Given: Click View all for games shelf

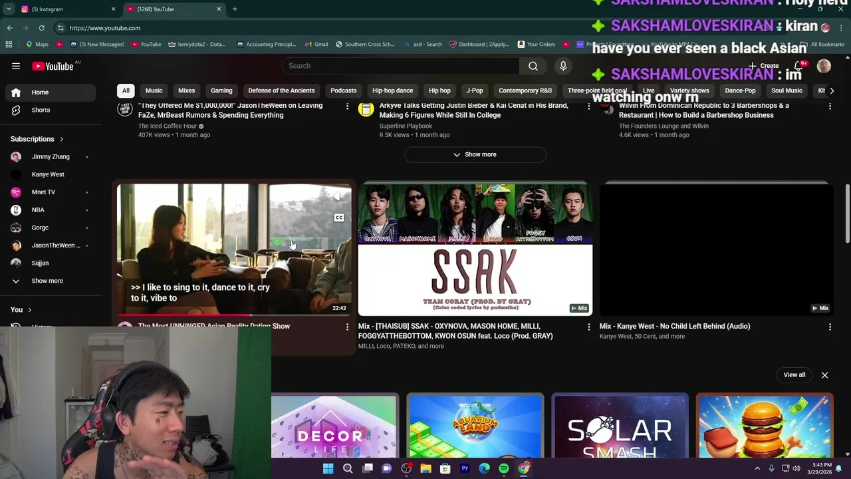Looking at the screenshot, I should coord(794,375).
